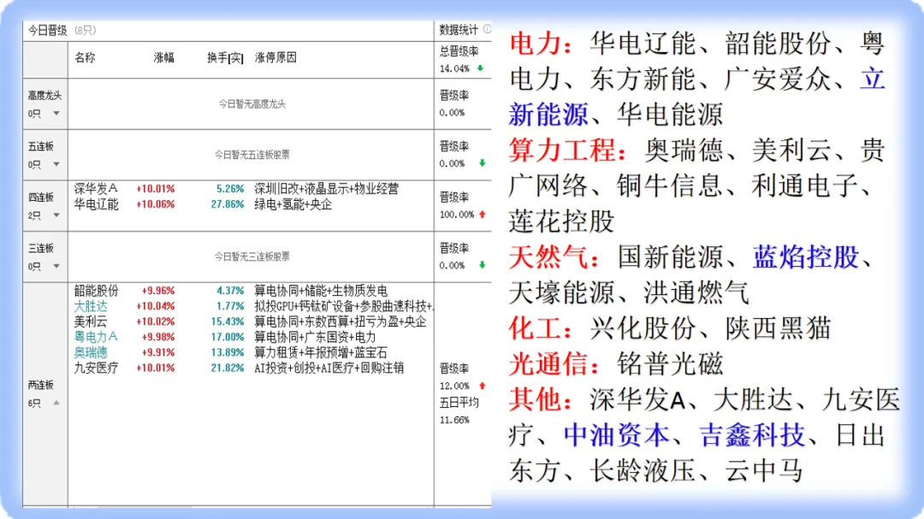The width and height of the screenshot is (924, 519).
Task: Click the red 化工 category heading
Action: click(x=541, y=328)
